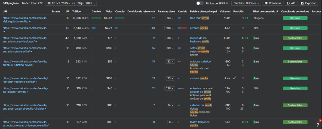This screenshot has width=322, height=129.
Task: Click the info icon next to Títulos de SERP
Action: pos(227,3)
